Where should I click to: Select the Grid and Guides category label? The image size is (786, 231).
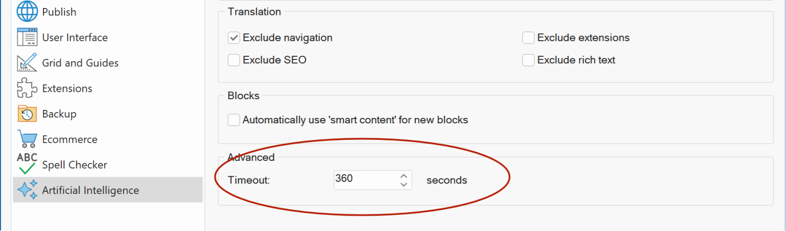pos(80,63)
